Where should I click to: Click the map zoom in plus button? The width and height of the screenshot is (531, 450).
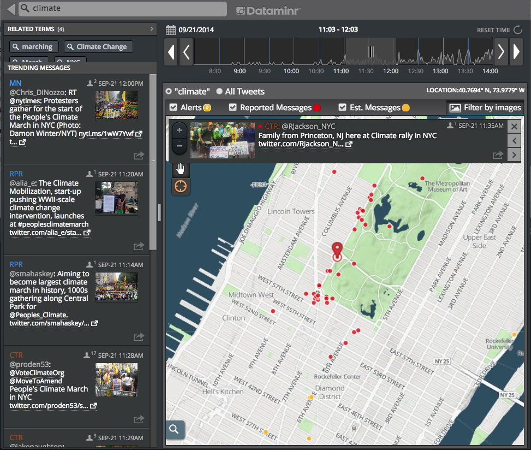(180, 131)
